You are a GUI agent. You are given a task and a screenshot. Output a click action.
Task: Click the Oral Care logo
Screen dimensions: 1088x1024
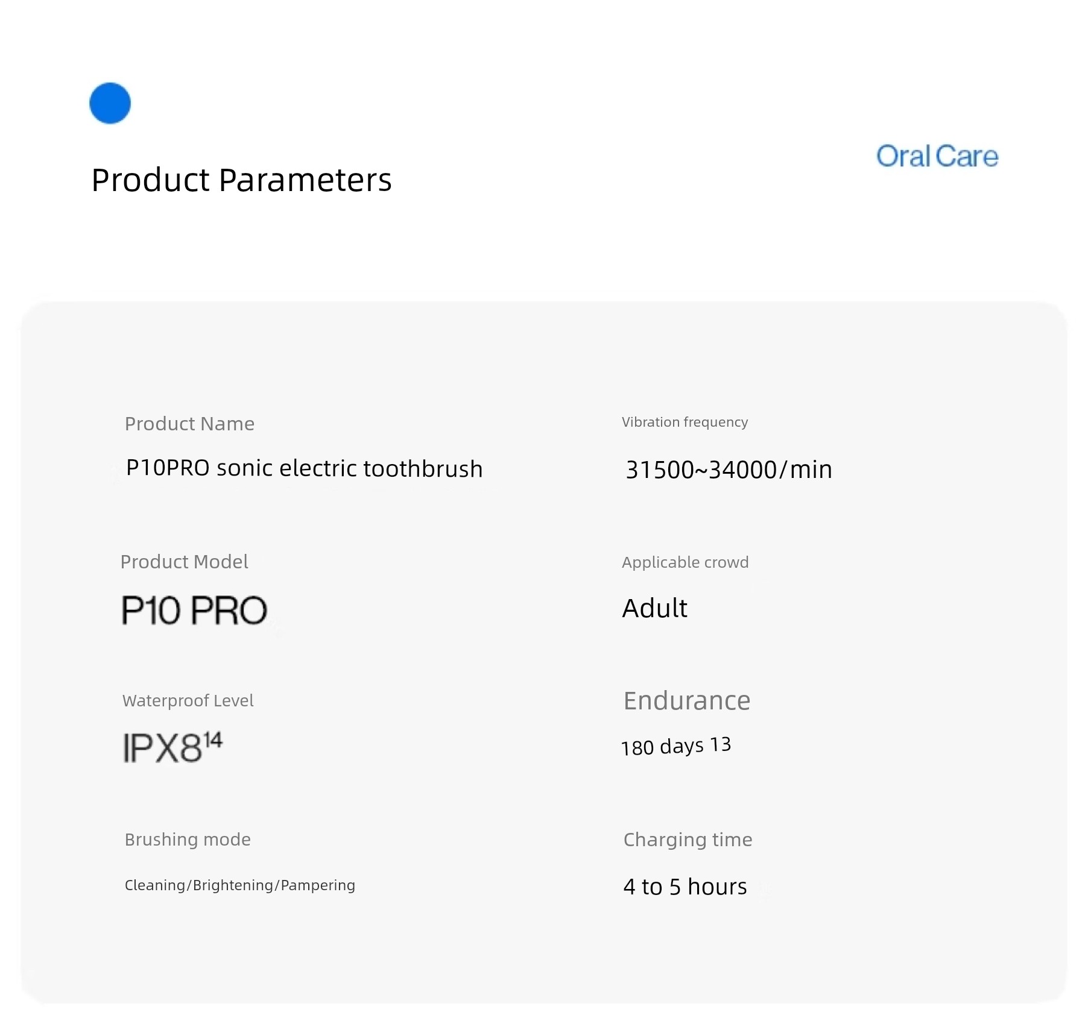[937, 156]
